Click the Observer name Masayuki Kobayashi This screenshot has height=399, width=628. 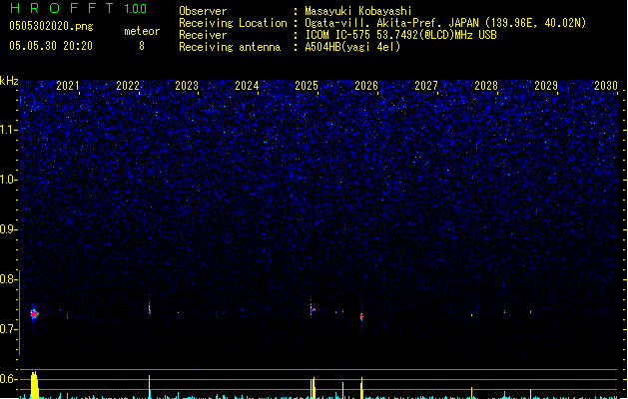pyautogui.click(x=358, y=11)
